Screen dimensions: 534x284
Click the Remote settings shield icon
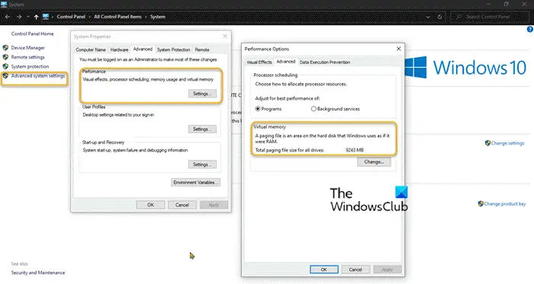tap(5, 57)
